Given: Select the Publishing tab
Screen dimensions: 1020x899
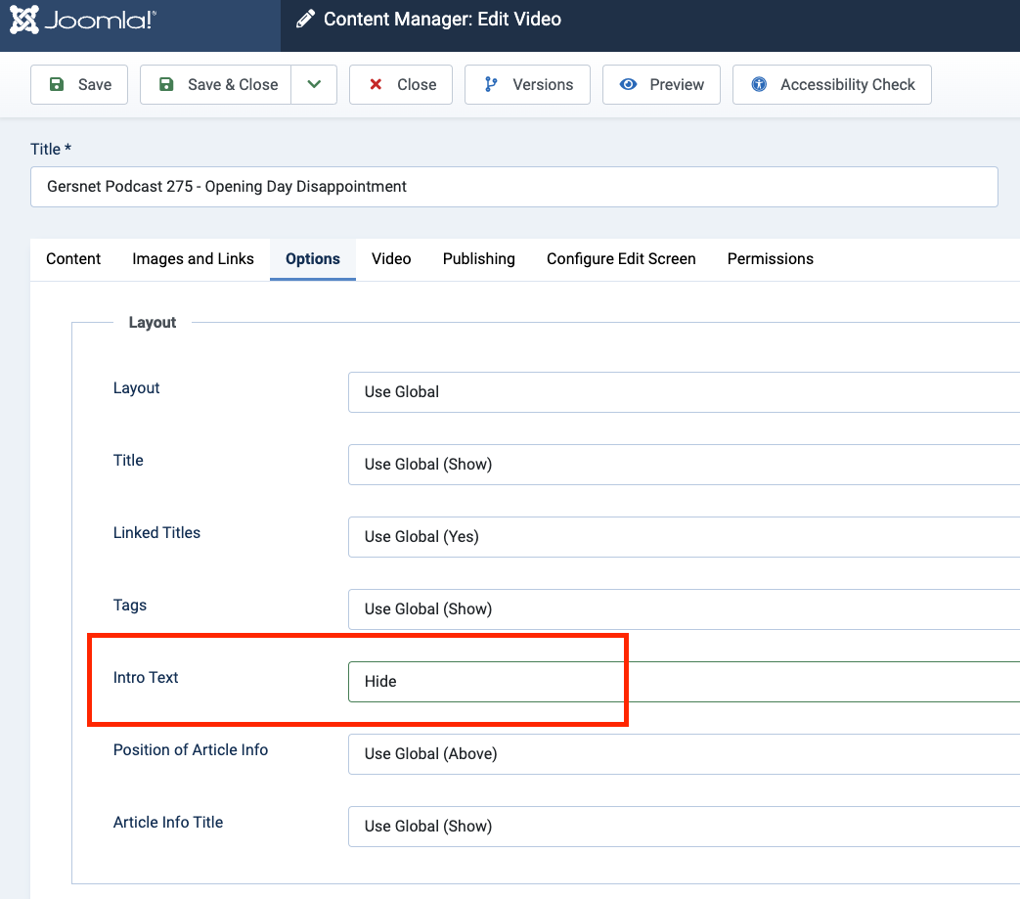Looking at the screenshot, I should [x=478, y=259].
